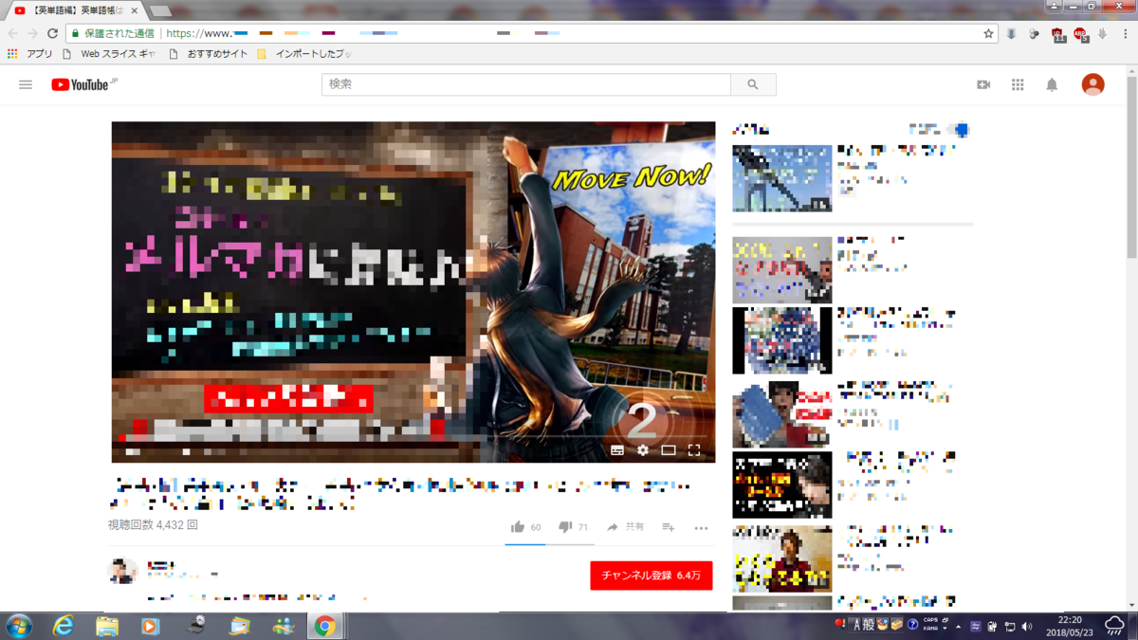Open the Windows Start menu orb
The height and width of the screenshot is (640, 1138).
pos(18,626)
